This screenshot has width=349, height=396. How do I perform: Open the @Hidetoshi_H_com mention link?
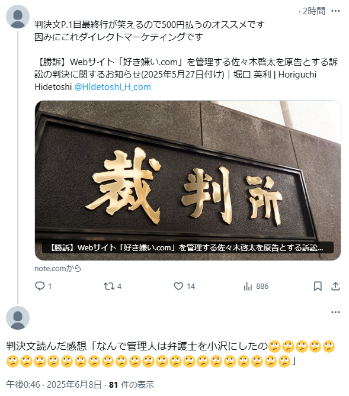[x=113, y=87]
